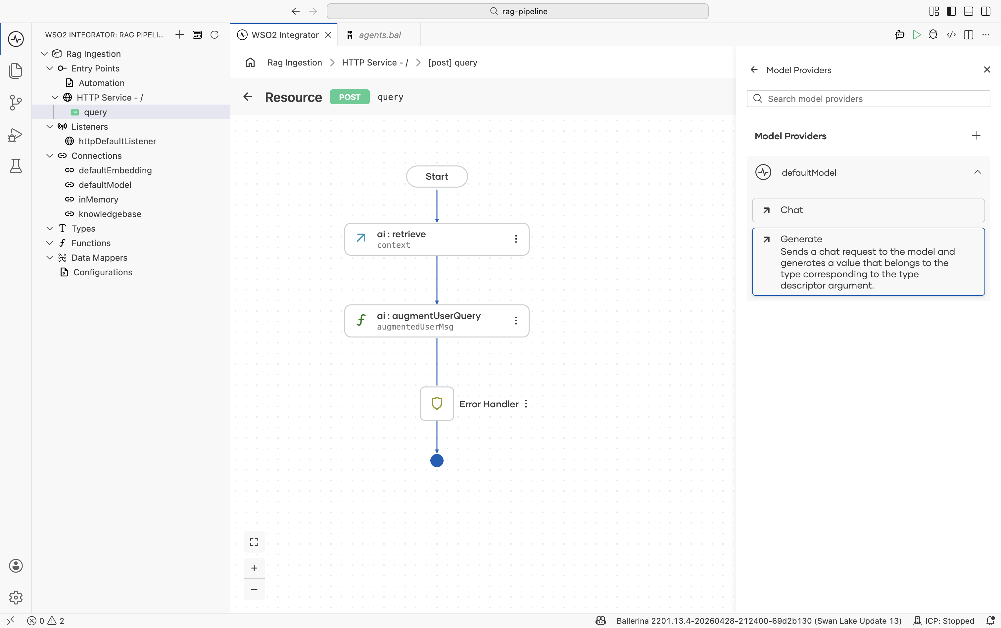Open ai:augmentUserQuery node options menu
Screen dimensions: 1001x628
tap(516, 321)
